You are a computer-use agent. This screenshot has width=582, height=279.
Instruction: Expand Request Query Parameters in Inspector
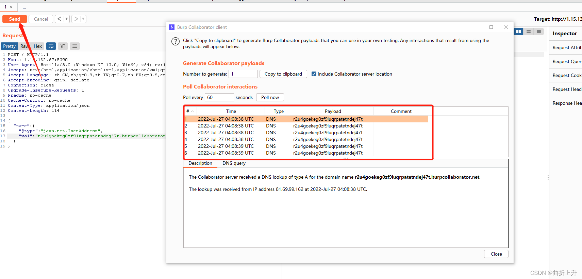(x=566, y=61)
